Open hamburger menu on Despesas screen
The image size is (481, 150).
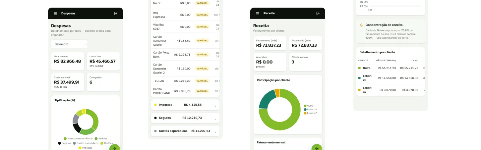coord(55,13)
